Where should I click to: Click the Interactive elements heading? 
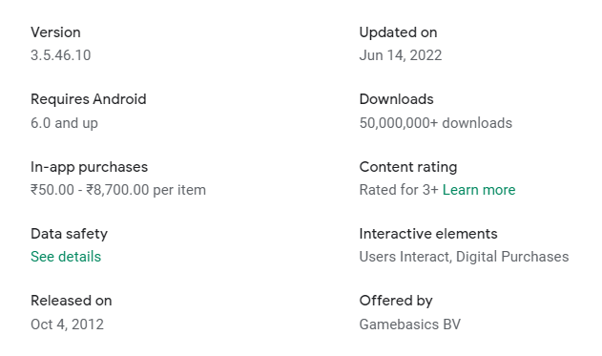click(x=428, y=234)
